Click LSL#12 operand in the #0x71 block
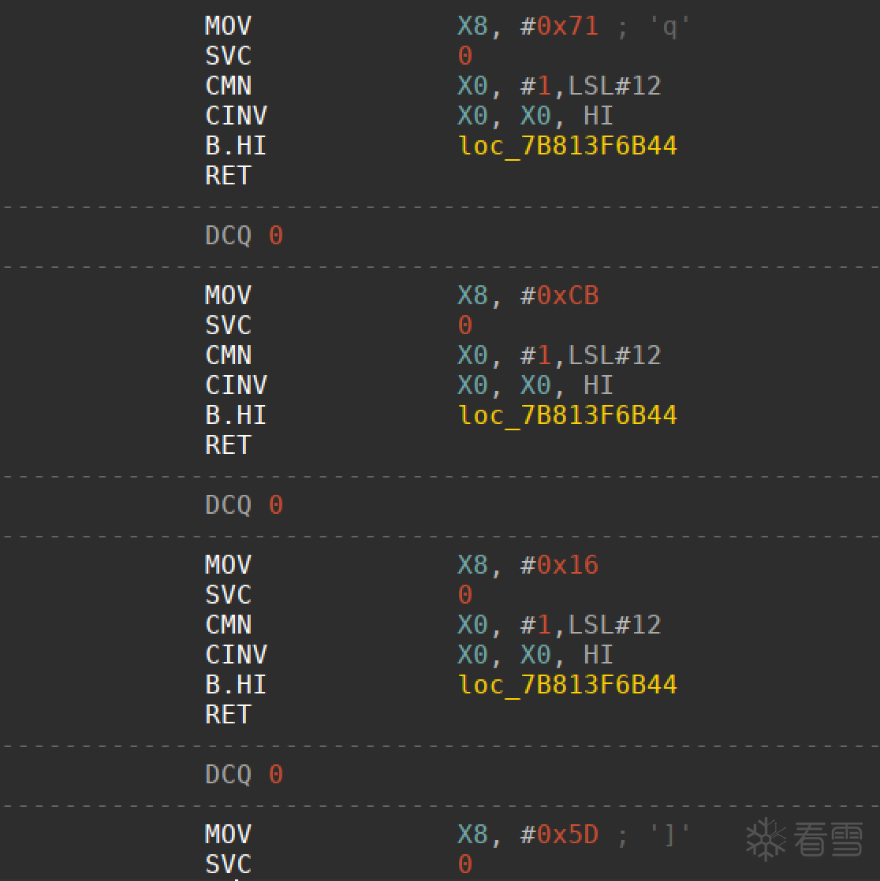Viewport: 880px width, 881px height. [614, 86]
